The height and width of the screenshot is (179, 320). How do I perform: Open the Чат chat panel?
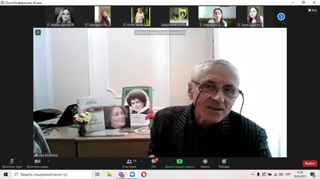click(154, 163)
